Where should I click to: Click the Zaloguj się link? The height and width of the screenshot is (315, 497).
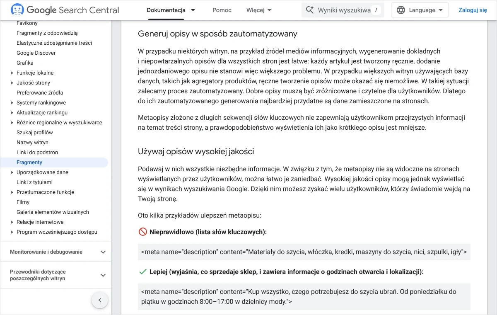[473, 10]
